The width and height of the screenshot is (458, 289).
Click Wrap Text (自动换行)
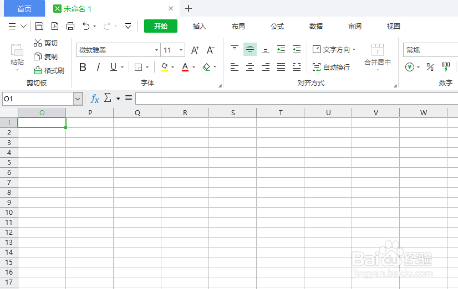coord(331,68)
